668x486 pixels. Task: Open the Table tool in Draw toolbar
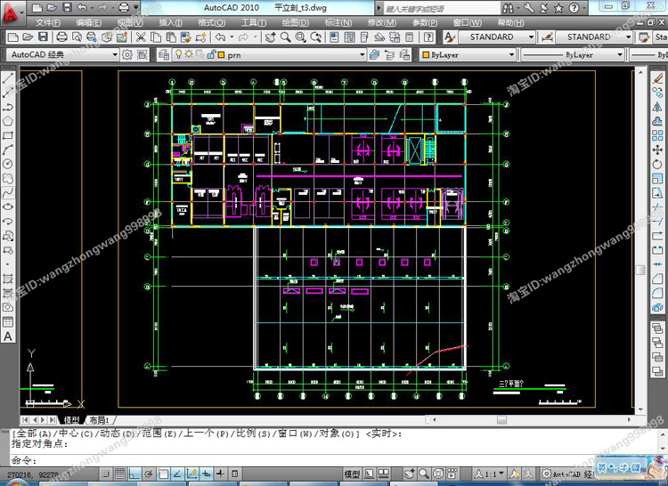click(x=8, y=321)
